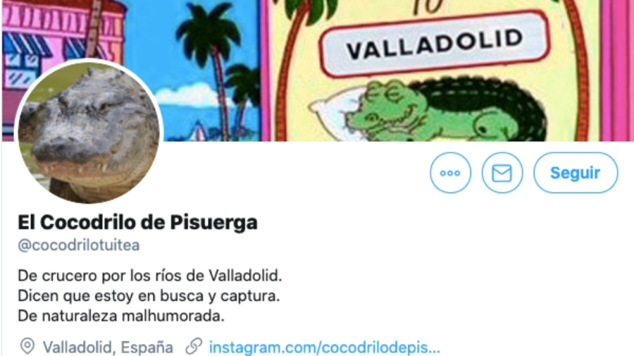The height and width of the screenshot is (356, 634).
Task: Click the VALLADOLID sign in banner
Action: click(434, 44)
